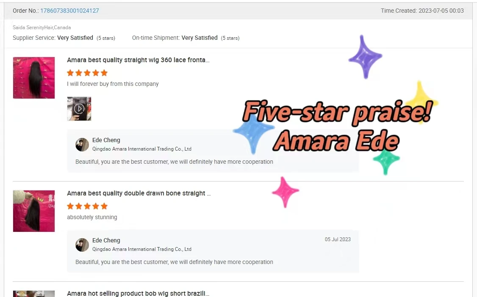477x297 pixels.
Task: Open the Amara double drawn bone straight title
Action: coord(139,193)
